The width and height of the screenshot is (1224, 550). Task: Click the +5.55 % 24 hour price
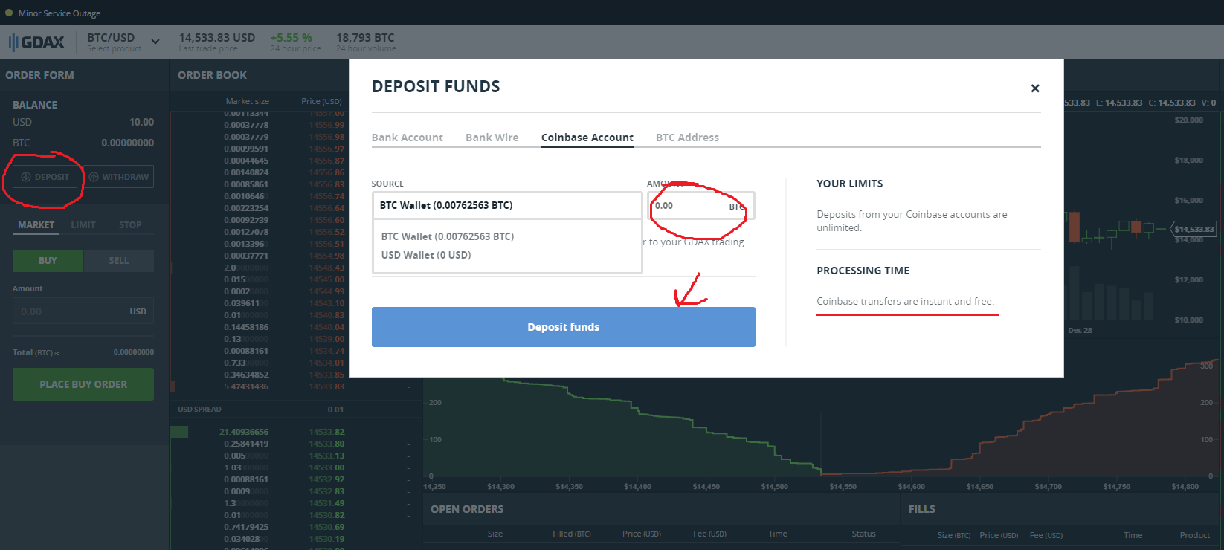[x=291, y=37]
